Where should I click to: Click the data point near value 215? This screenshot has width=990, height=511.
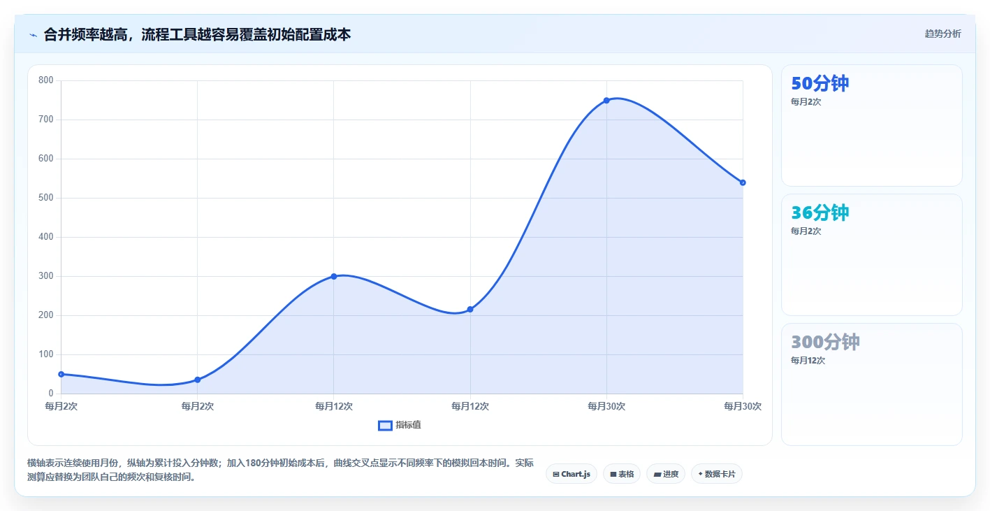[470, 309]
